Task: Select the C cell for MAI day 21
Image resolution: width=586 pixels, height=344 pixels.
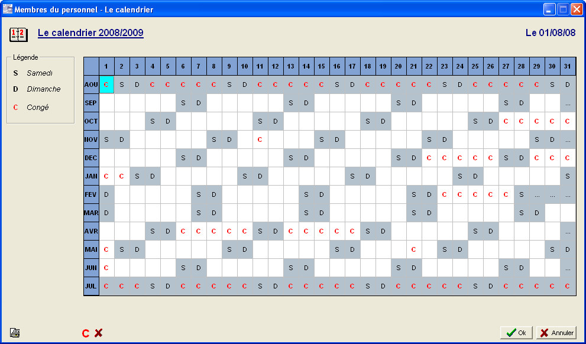Action: tap(413, 249)
